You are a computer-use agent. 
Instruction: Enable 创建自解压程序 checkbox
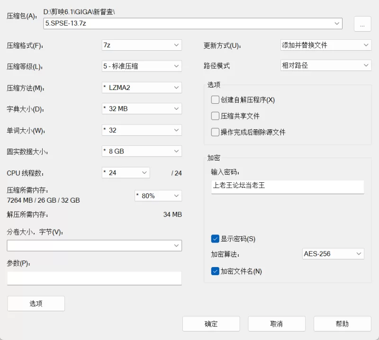pyautogui.click(x=215, y=100)
